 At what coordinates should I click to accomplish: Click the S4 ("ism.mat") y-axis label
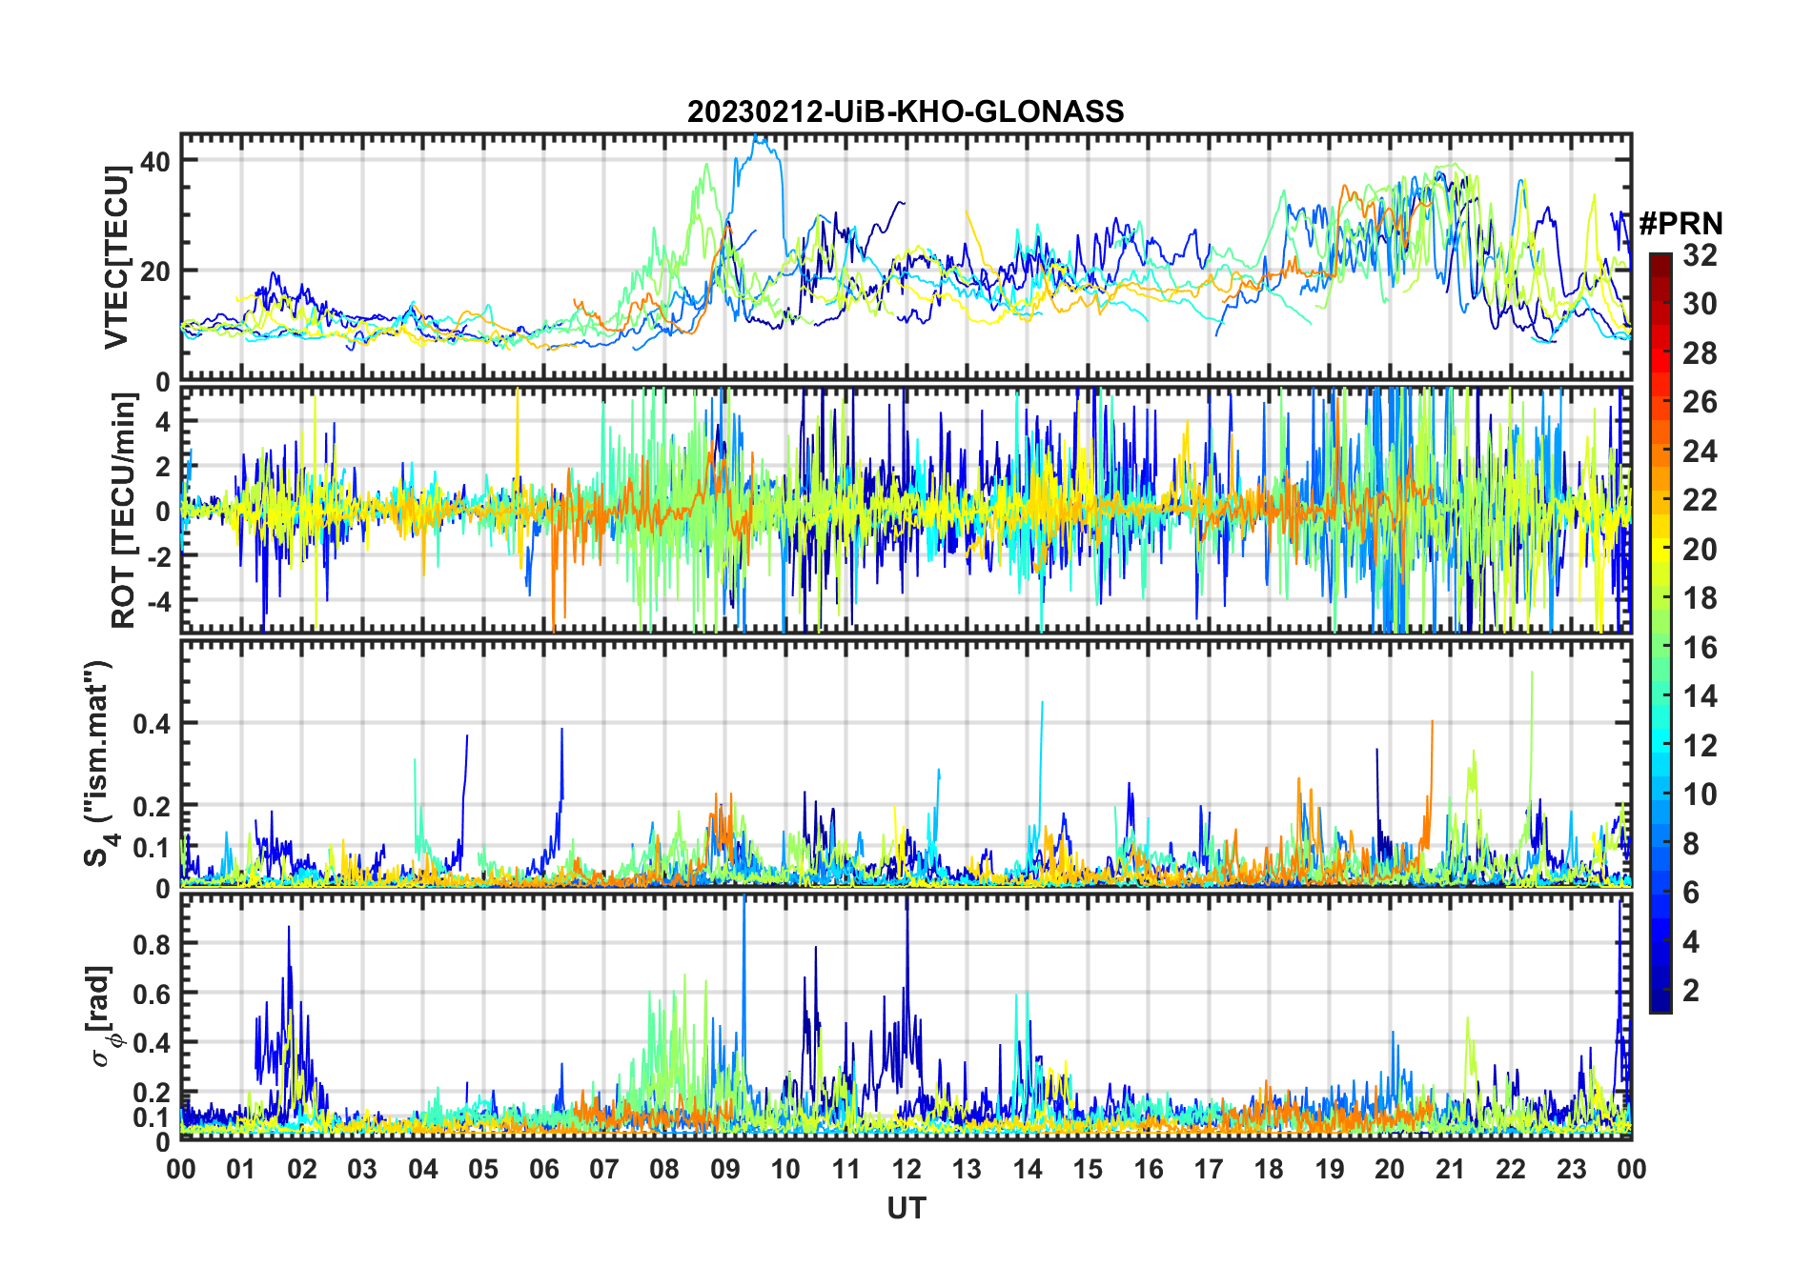tap(99, 764)
